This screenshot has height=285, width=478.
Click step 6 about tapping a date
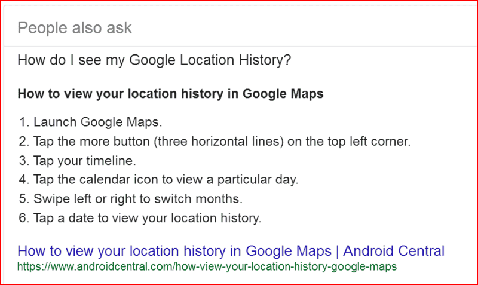click(x=140, y=218)
